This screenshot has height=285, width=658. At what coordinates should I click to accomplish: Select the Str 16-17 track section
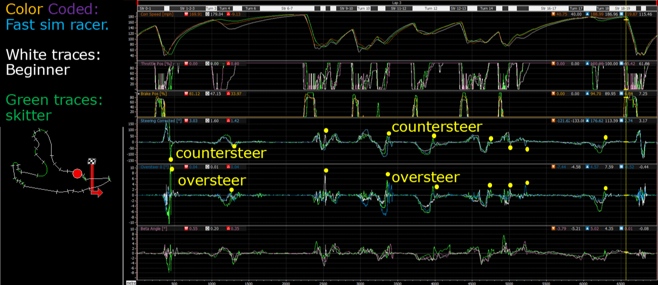click(x=549, y=9)
